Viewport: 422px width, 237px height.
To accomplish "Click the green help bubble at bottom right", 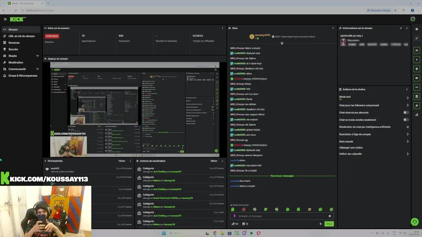I will coord(415,222).
